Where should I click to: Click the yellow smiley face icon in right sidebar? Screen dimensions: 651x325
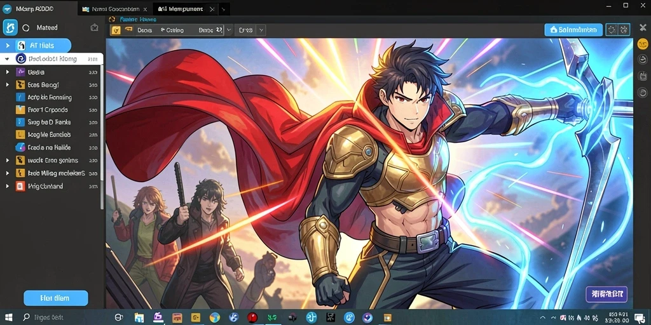tap(642, 43)
